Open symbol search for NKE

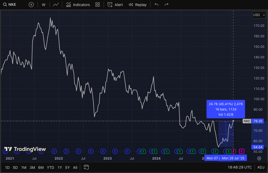(10, 5)
